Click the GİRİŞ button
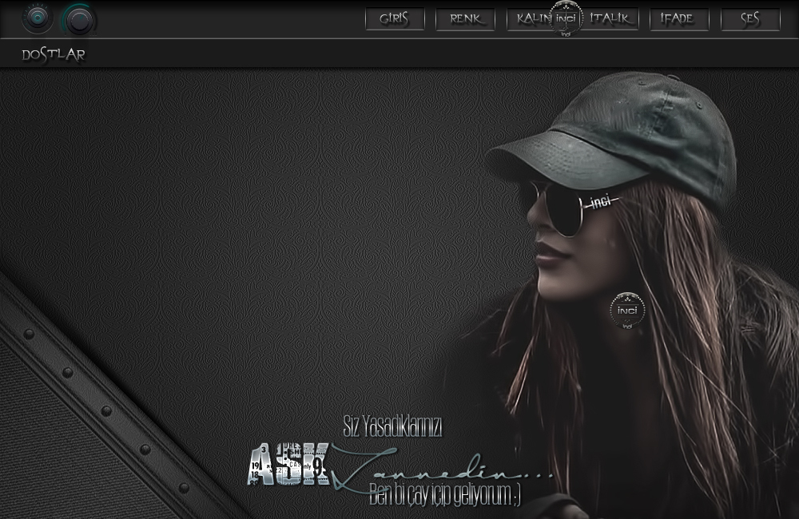The height and width of the screenshot is (519, 799). click(x=394, y=19)
